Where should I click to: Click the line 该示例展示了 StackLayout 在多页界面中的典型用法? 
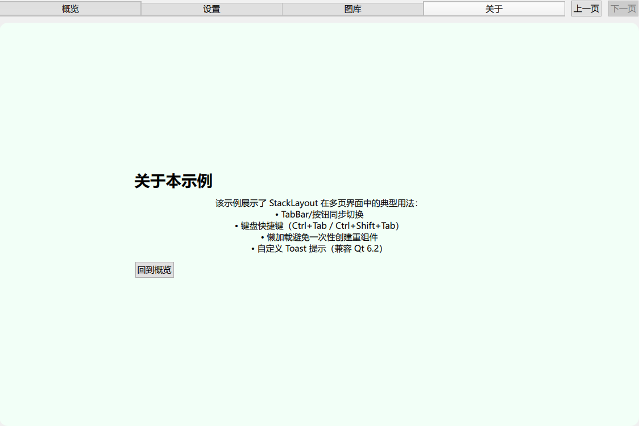click(x=317, y=203)
